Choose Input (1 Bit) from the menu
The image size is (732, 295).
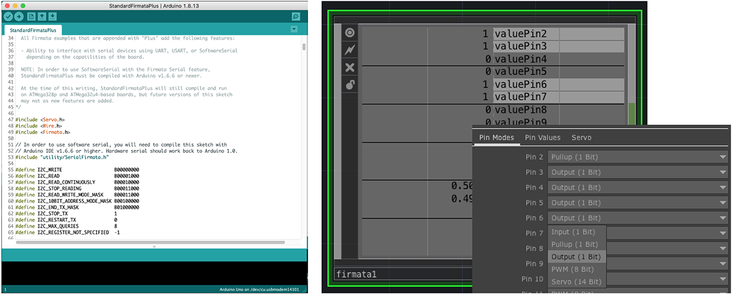[577, 232]
